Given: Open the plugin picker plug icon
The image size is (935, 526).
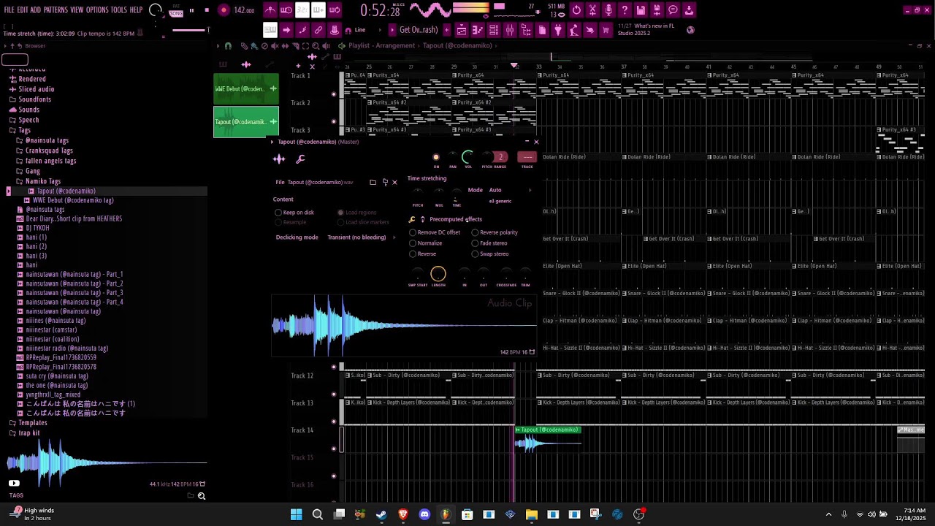Looking at the screenshot, I should (558, 30).
